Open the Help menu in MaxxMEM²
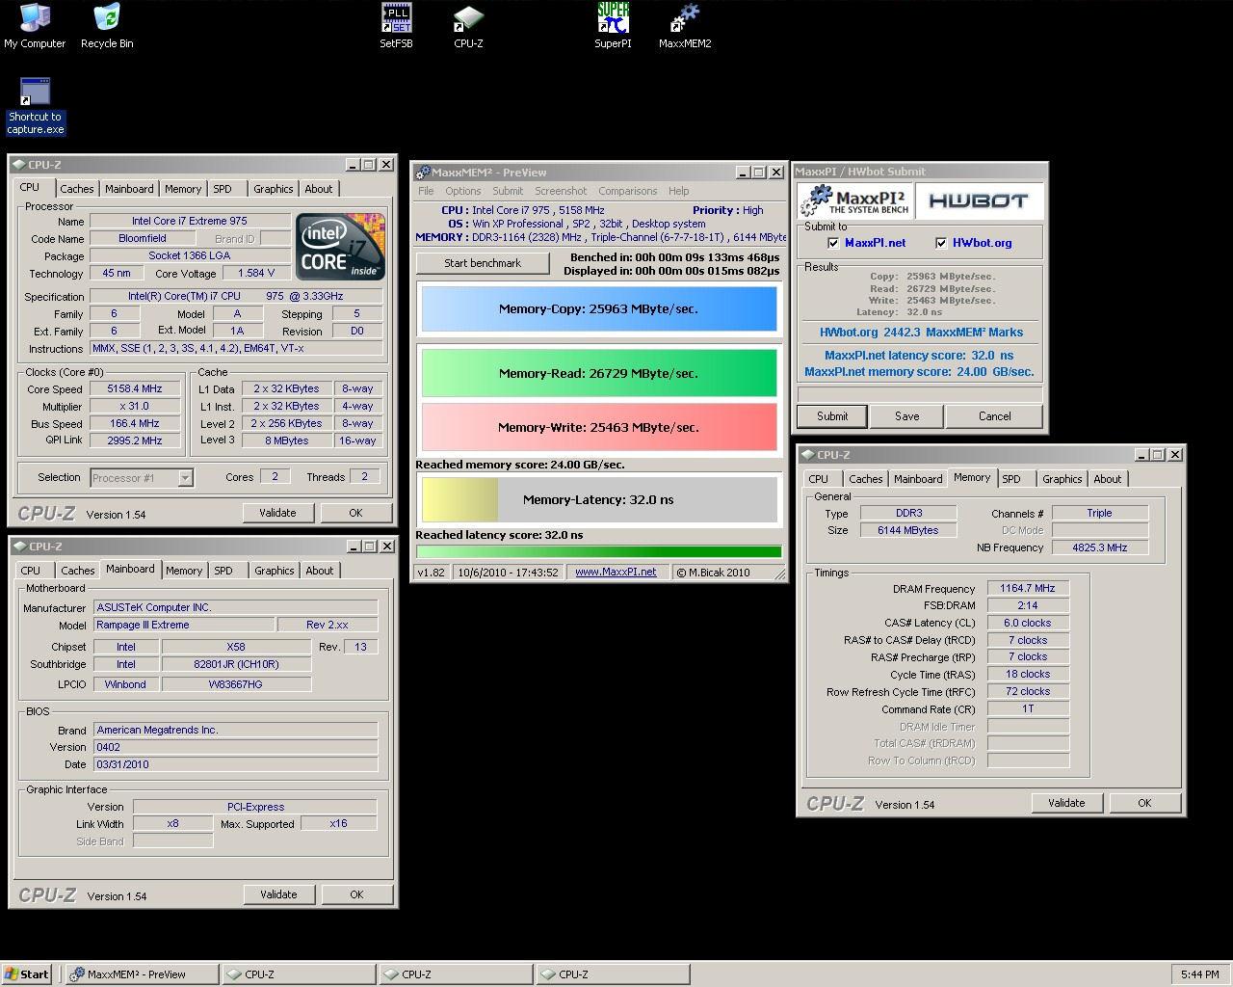The height and width of the screenshot is (987, 1233). click(678, 191)
